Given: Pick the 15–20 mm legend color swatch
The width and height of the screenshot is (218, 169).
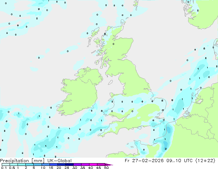Looking at the screenshot, I should (x=54, y=165).
